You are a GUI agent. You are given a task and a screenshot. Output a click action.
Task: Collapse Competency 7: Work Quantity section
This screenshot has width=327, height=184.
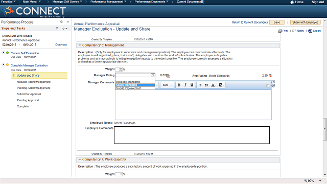pos(80,159)
